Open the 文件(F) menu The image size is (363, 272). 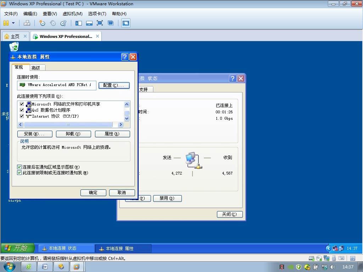point(11,14)
